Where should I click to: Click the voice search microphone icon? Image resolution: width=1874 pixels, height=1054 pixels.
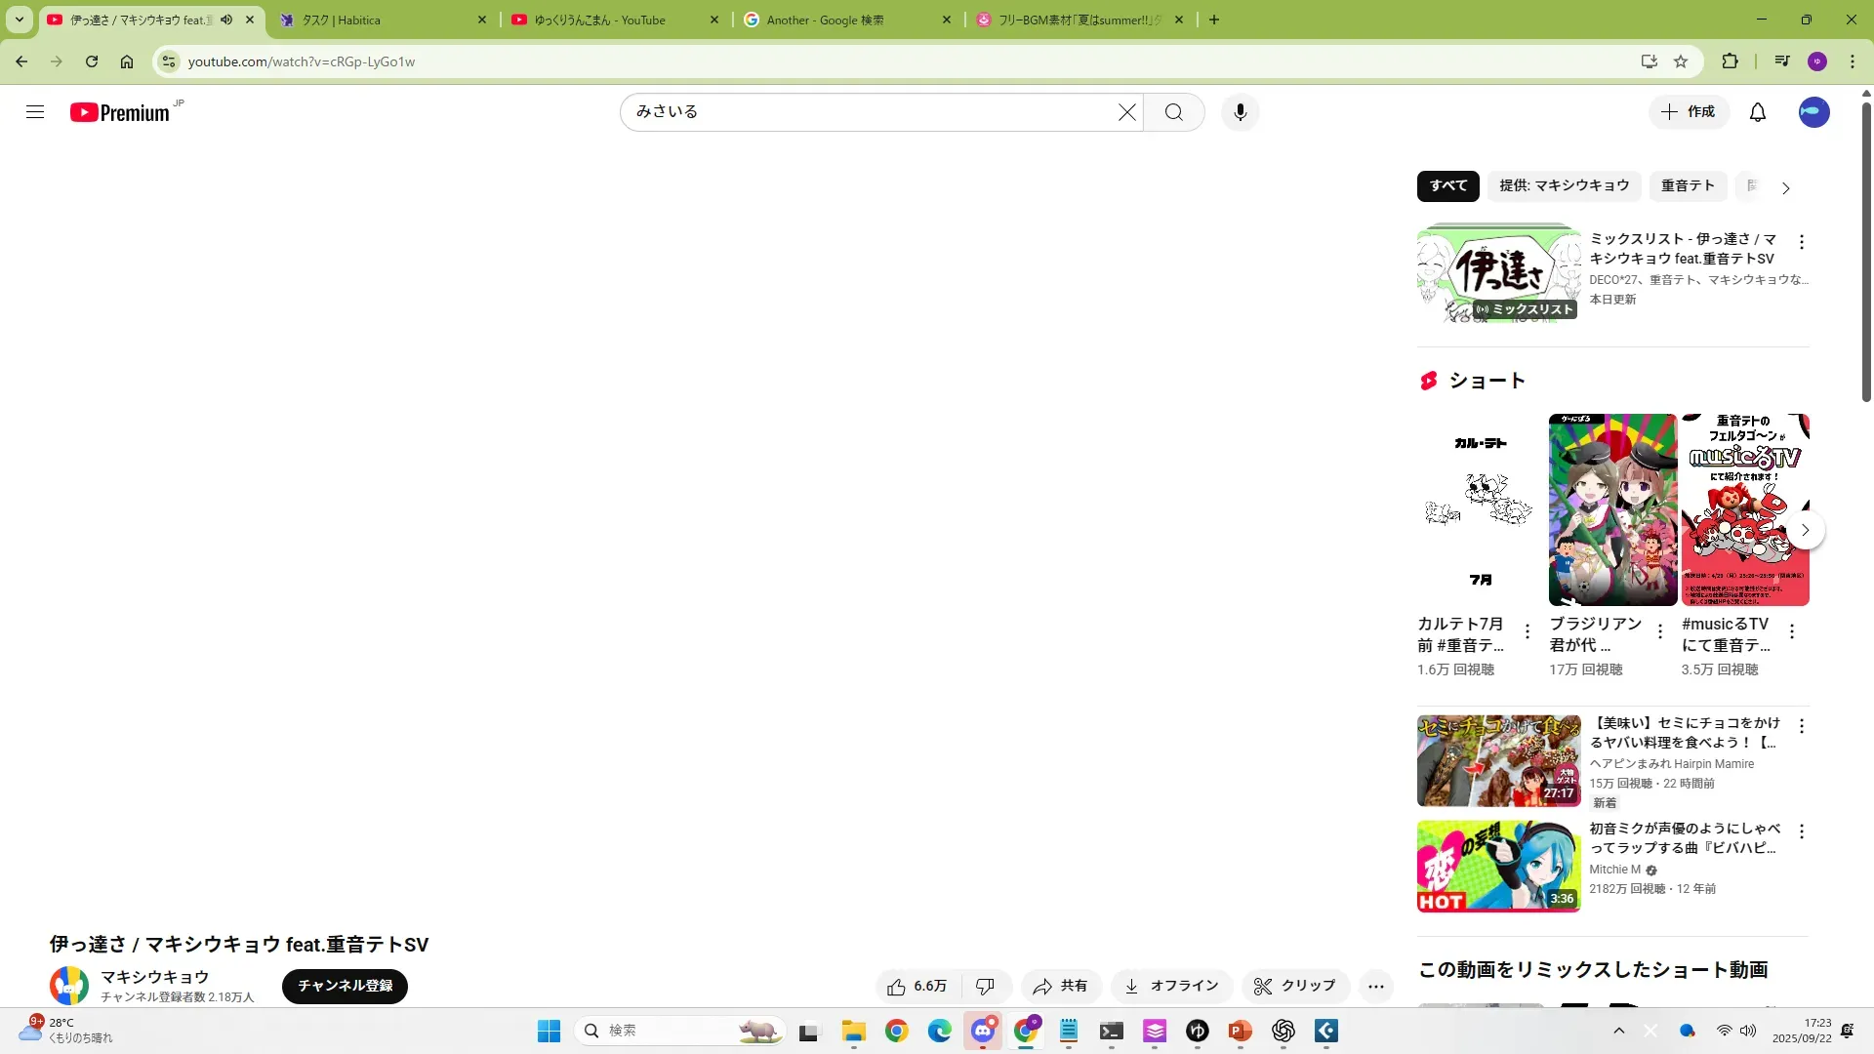[1240, 112]
